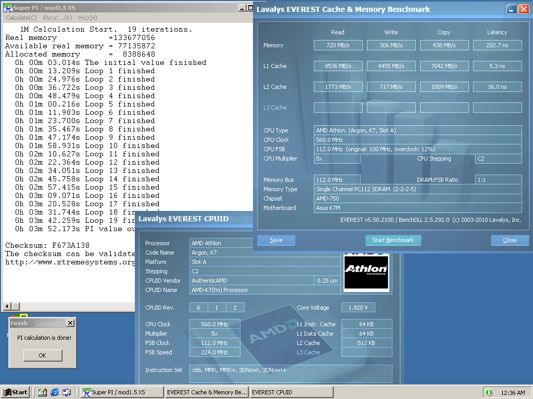533x399 pixels.
Task: Click Core Voltage value 1.920 V
Action: (358, 308)
